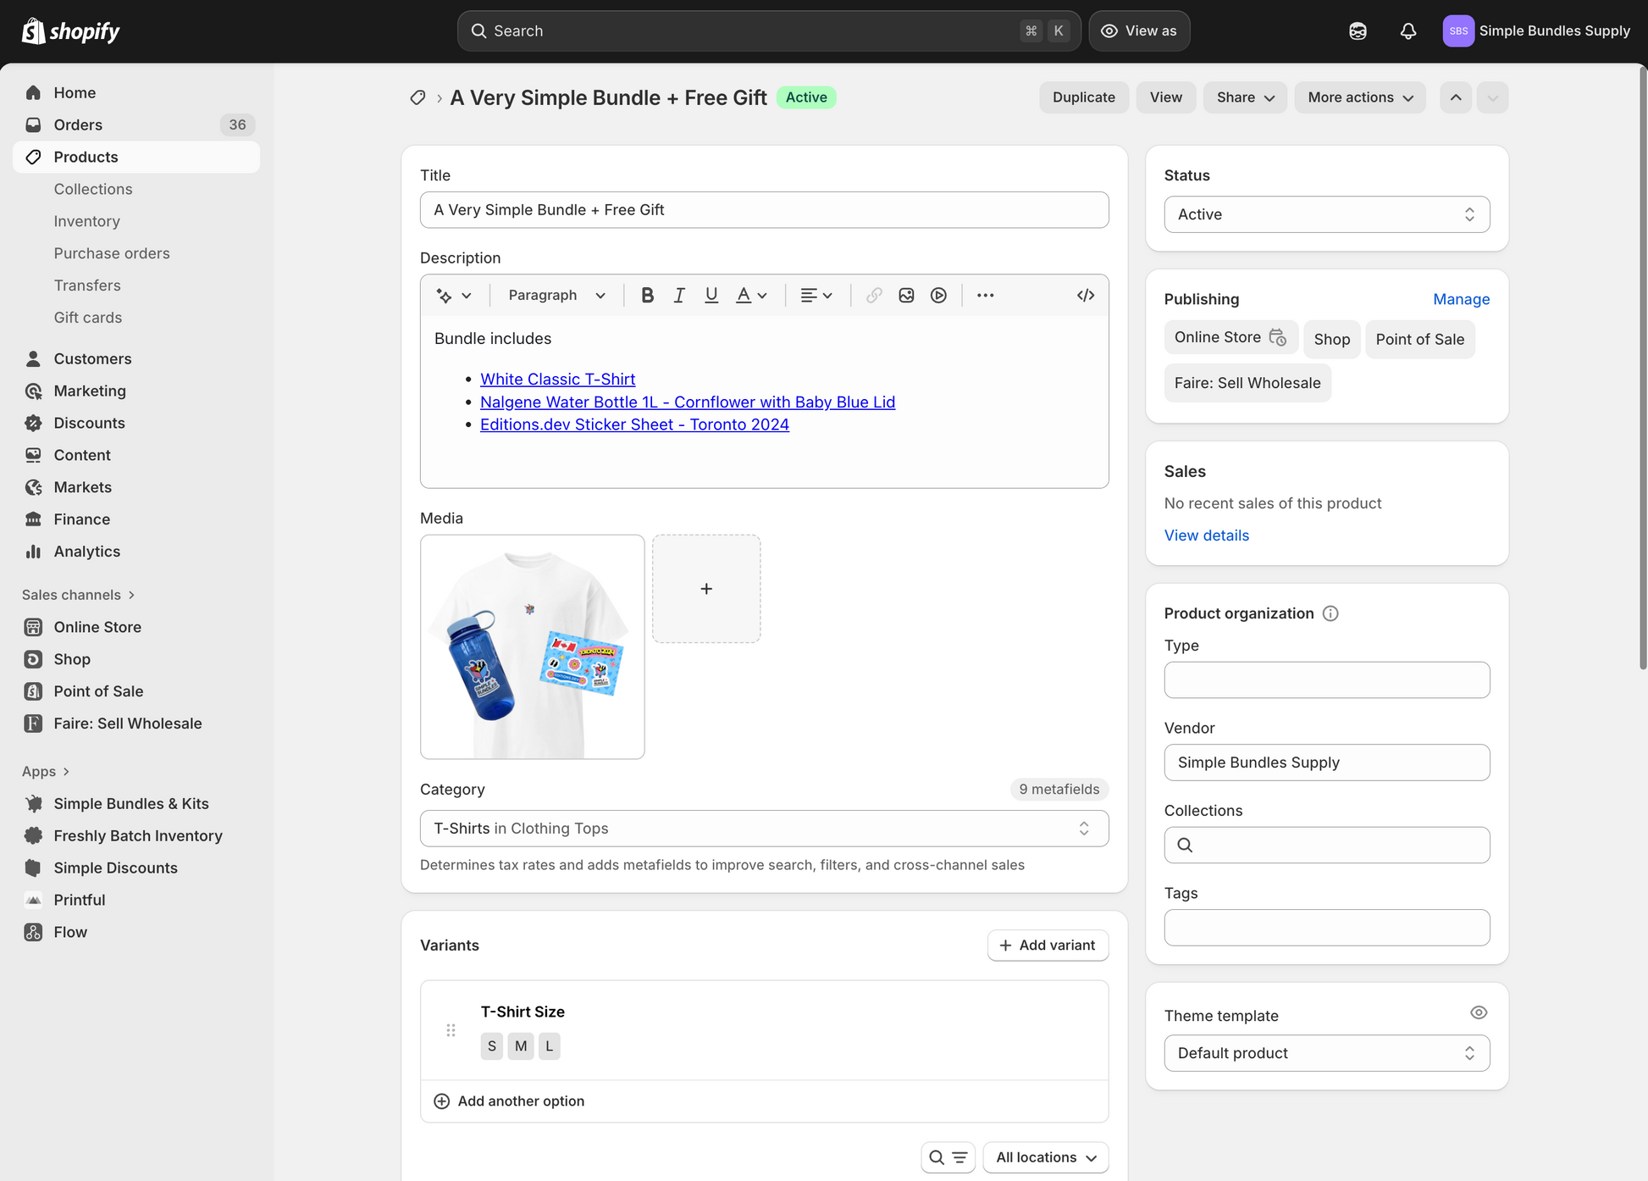This screenshot has height=1181, width=1648.
Task: Insert image using the toolbar image icon
Action: point(906,295)
